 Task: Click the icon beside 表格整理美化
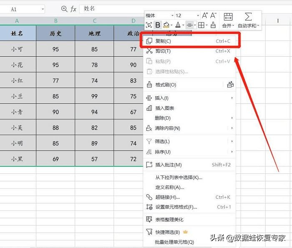(149, 219)
